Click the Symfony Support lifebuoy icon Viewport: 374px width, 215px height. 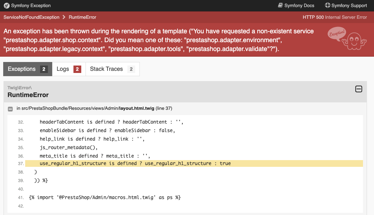pos(328,6)
